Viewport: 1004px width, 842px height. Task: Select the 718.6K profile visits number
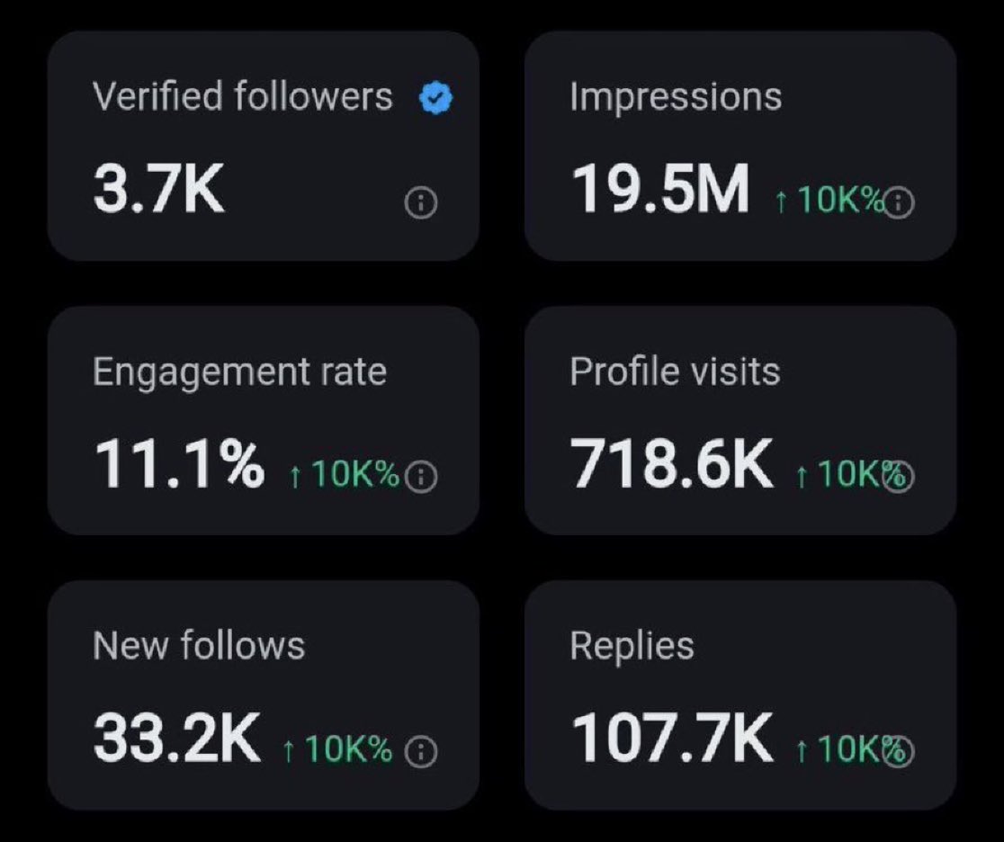[x=672, y=463]
